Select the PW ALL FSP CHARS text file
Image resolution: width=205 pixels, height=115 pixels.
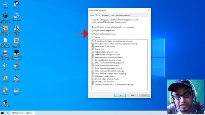click(x=5, y=42)
